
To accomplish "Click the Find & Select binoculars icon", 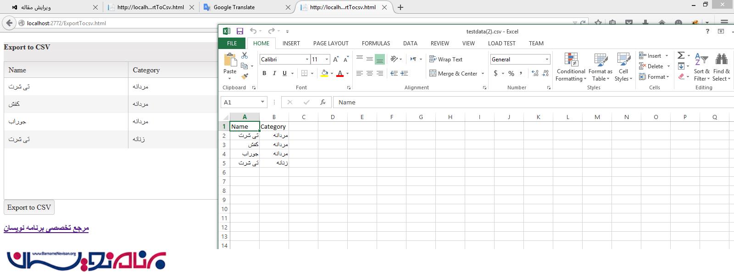I will coord(721,67).
